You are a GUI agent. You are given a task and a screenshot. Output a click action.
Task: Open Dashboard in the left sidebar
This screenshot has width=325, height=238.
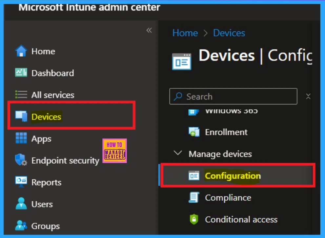pyautogui.click(x=53, y=73)
